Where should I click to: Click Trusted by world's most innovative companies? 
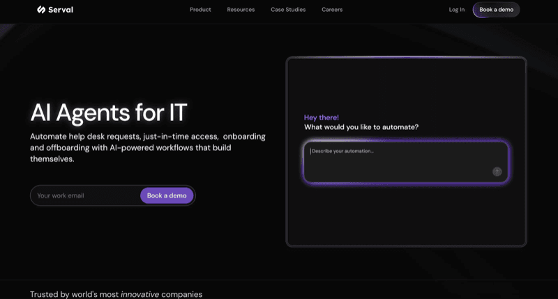point(116,294)
